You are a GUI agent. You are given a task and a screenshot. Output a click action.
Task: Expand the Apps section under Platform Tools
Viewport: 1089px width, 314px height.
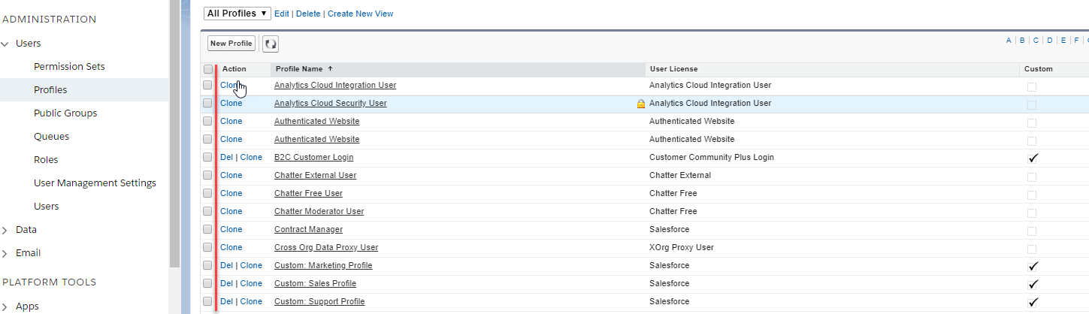pyautogui.click(x=5, y=306)
